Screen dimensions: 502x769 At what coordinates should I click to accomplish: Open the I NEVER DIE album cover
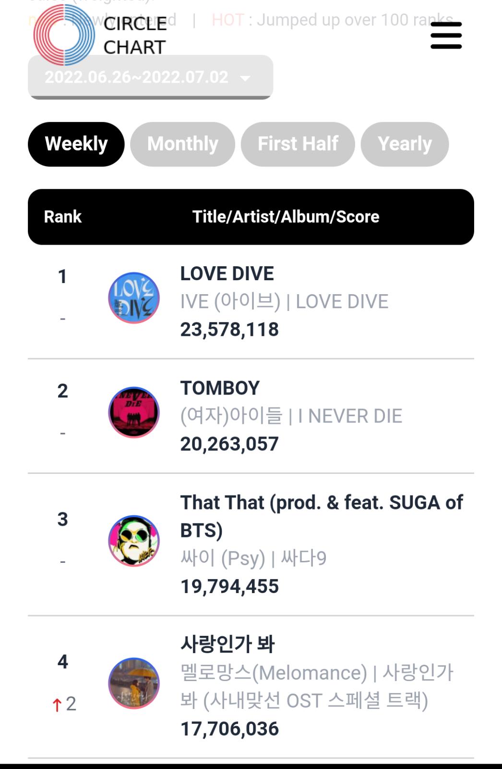[x=134, y=412]
